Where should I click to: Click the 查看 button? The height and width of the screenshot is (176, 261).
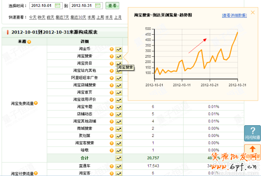coord(112,6)
